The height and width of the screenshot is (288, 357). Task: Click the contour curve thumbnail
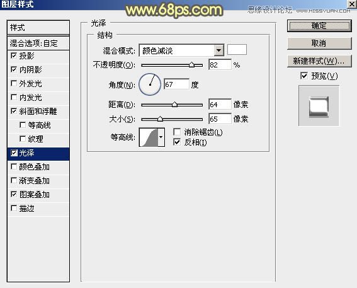coord(149,137)
